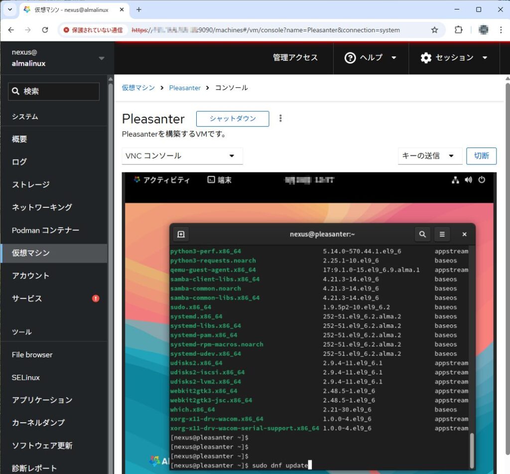
Task: Click the kebab menu beside Shutdown button
Action: [280, 119]
